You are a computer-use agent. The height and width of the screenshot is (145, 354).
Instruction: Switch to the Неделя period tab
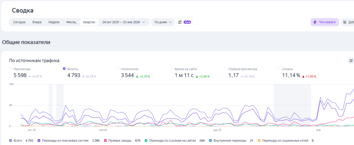tap(54, 22)
